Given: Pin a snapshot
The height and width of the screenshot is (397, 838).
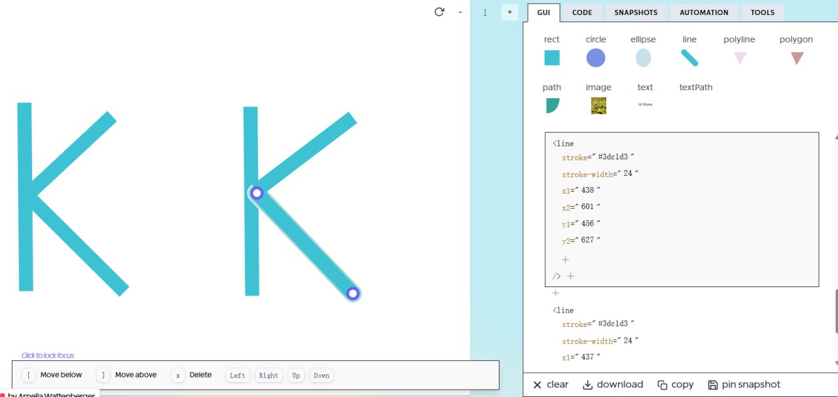Looking at the screenshot, I should coord(744,385).
